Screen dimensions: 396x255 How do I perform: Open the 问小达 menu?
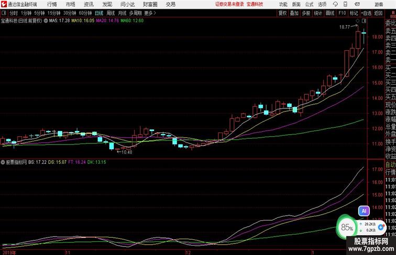point(127,4)
